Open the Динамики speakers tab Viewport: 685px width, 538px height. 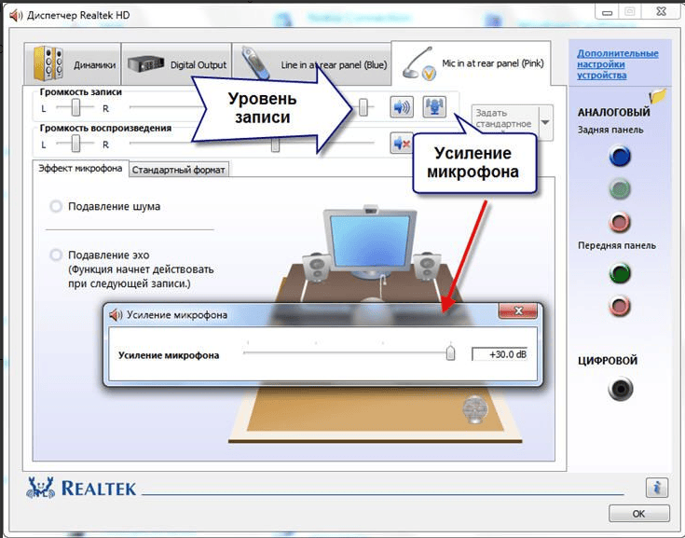pos(73,63)
